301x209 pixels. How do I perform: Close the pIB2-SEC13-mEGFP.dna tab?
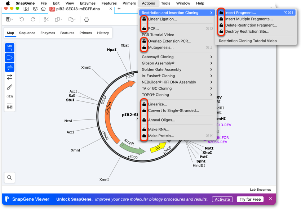click(x=111, y=9)
